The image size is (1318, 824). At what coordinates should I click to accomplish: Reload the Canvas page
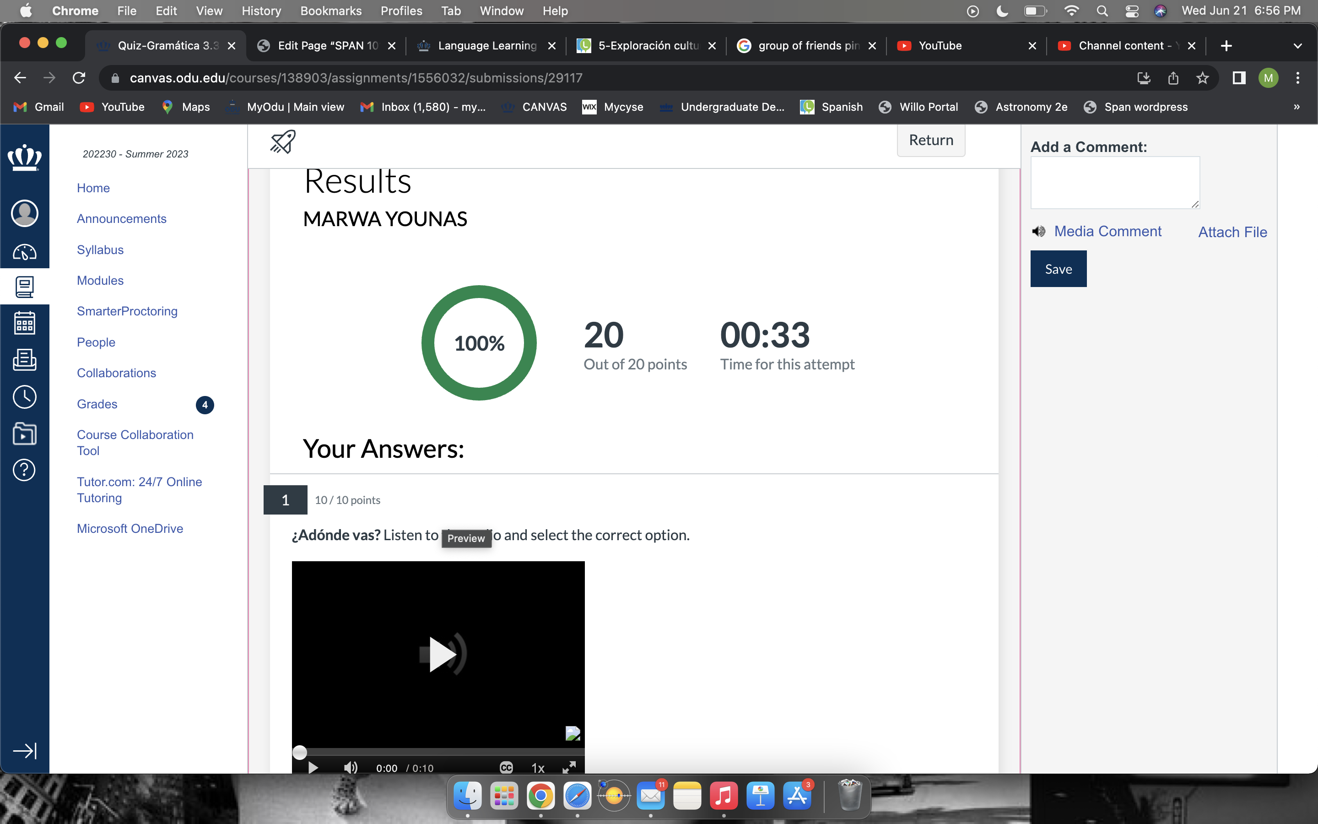tap(79, 78)
